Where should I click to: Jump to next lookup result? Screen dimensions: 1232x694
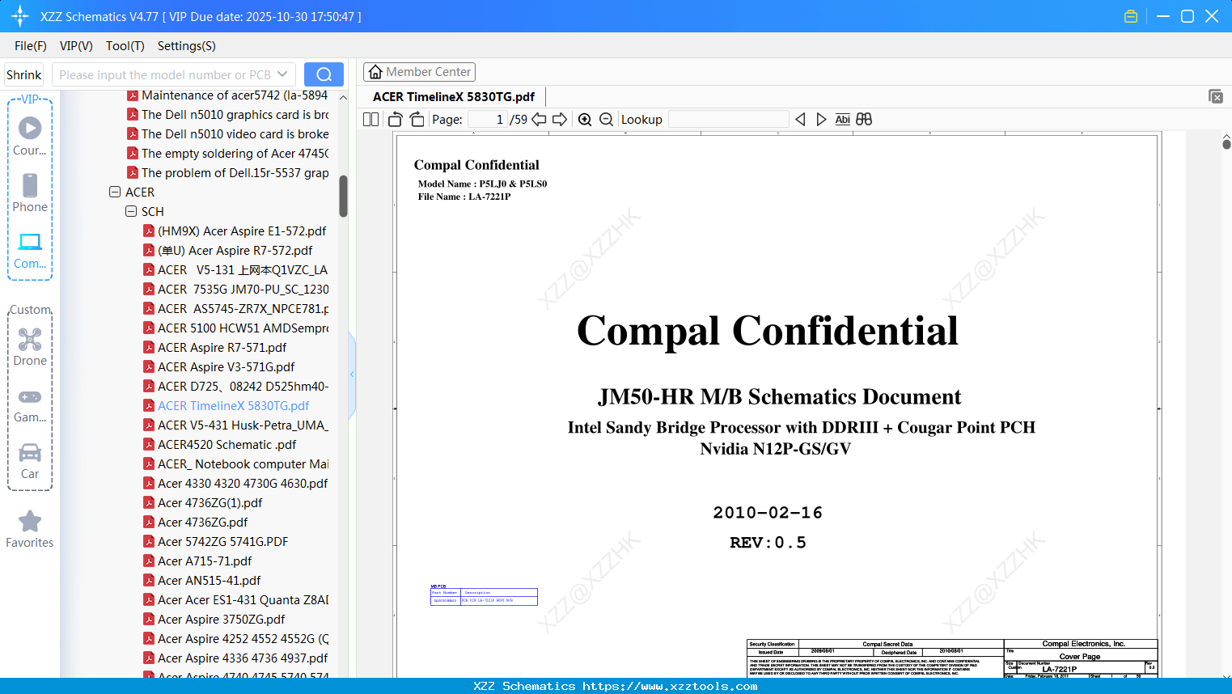coord(822,120)
